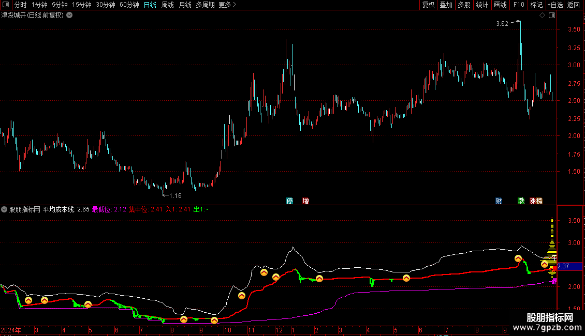Open the stock title dropdown arrow
This screenshot has width=585, height=336.
70,16
